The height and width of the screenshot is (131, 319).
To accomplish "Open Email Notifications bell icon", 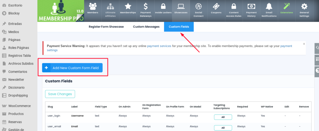I will coord(269,6).
